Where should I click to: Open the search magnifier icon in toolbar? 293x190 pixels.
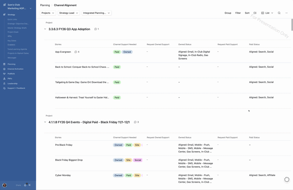tap(279, 13)
